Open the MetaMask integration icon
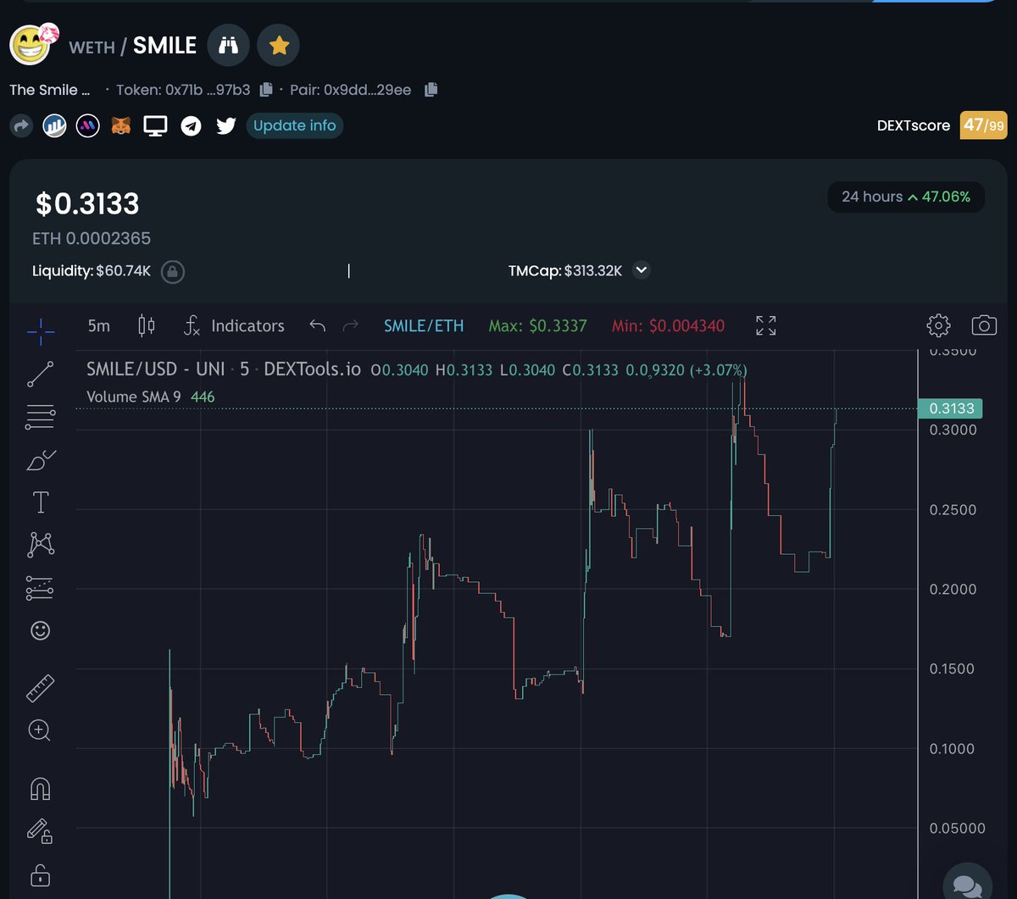 [120, 125]
